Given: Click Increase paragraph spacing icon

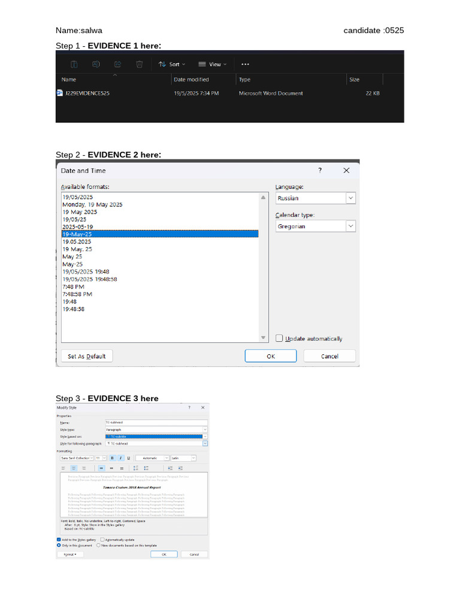Looking at the screenshot, I should [x=136, y=468].
